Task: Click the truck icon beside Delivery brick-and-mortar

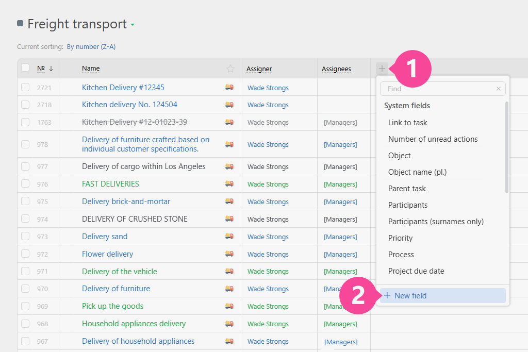Action: tap(229, 201)
